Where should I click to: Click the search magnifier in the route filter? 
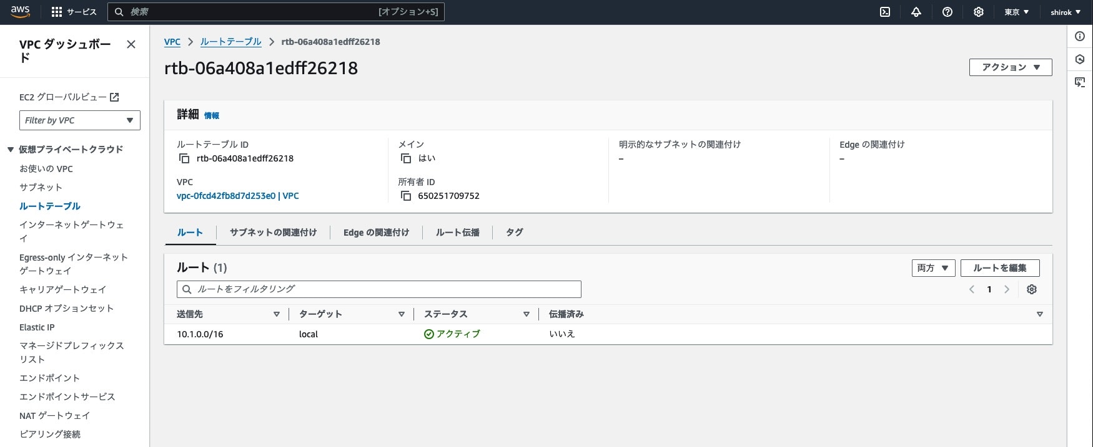tap(187, 289)
